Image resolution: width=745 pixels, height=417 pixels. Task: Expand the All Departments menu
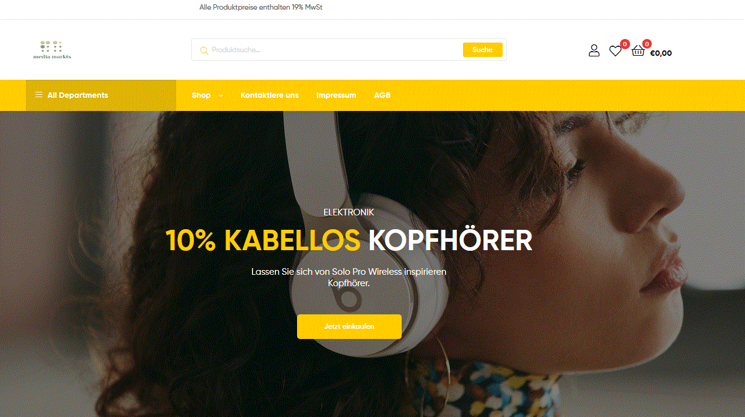click(101, 95)
